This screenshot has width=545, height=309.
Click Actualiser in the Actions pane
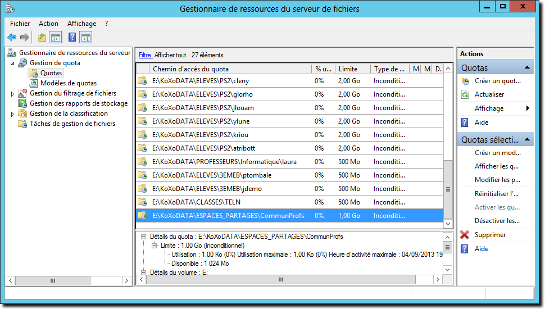[x=489, y=94]
